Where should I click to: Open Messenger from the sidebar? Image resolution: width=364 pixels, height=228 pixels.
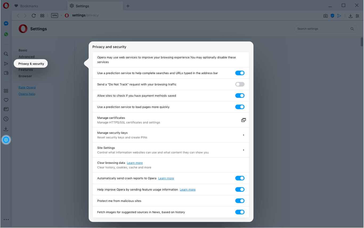(6, 23)
